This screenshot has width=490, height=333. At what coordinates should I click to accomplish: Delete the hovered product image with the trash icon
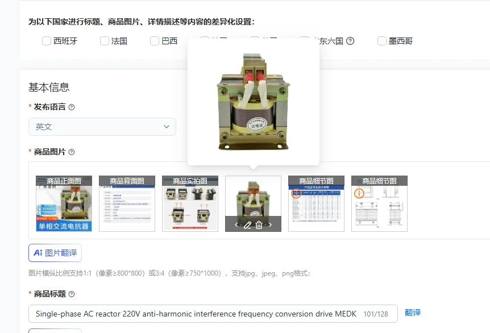(259, 225)
